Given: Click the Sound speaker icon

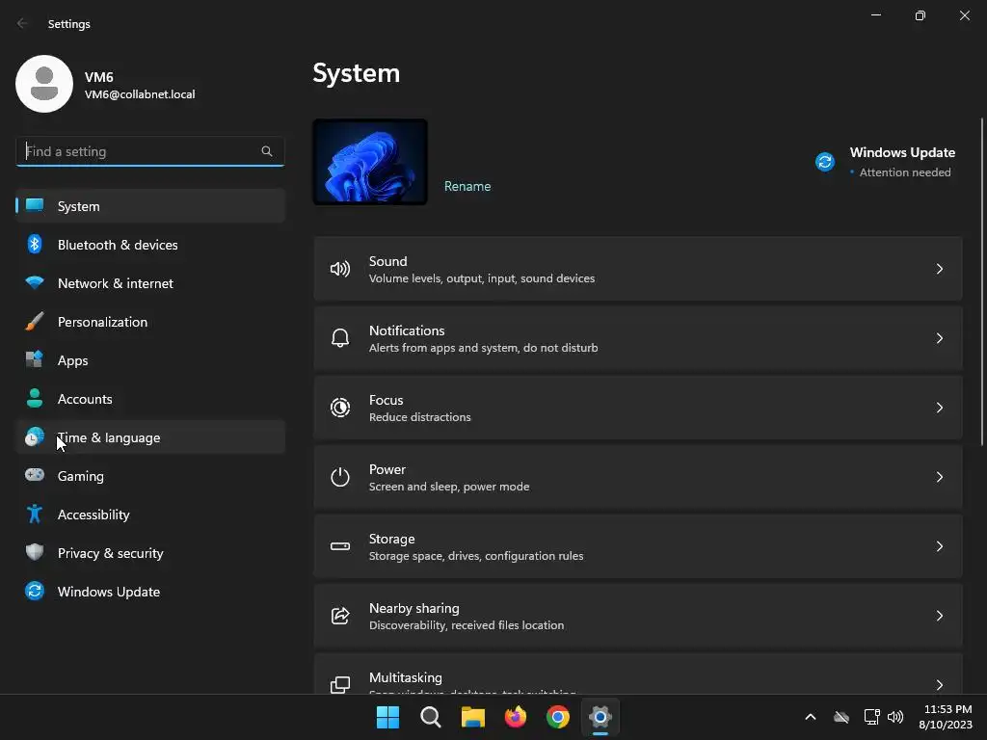Looking at the screenshot, I should [x=340, y=270].
